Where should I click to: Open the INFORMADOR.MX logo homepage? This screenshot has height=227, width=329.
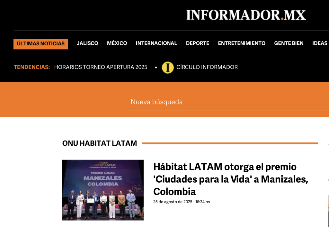[246, 15]
